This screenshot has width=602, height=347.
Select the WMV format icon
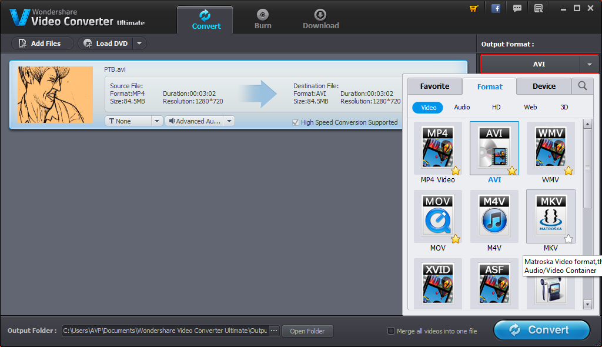click(550, 148)
